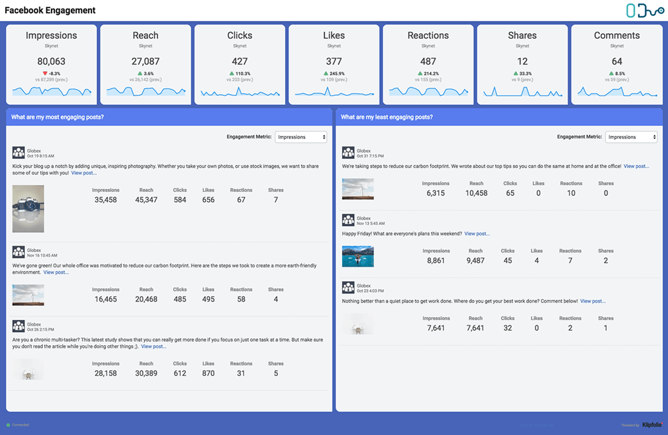Click the Comments card sparkline chart

617,92
